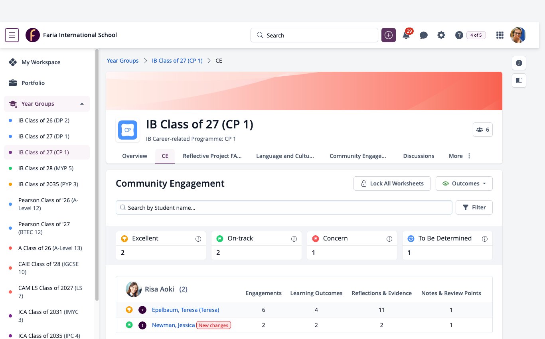Click Lock All Worksheets button
545x339 pixels.
click(x=392, y=183)
